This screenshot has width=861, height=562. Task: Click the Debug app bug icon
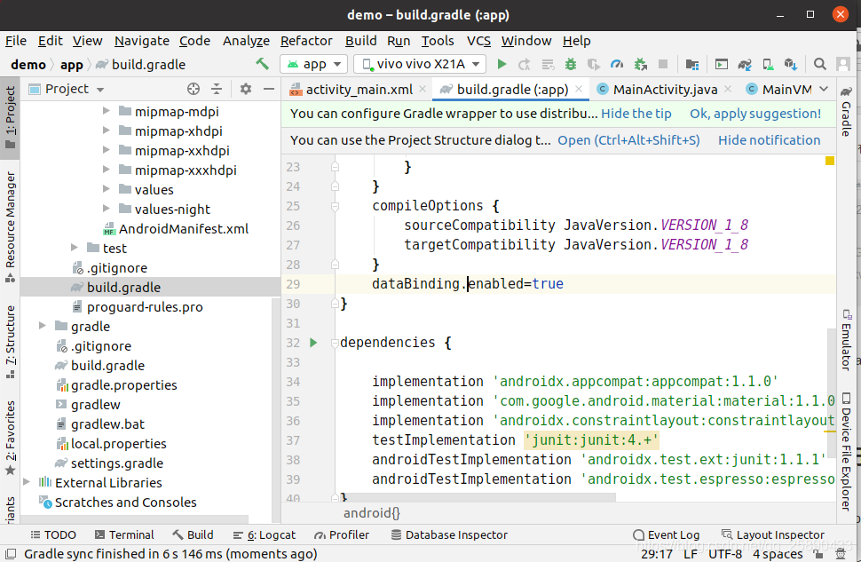pyautogui.click(x=571, y=64)
